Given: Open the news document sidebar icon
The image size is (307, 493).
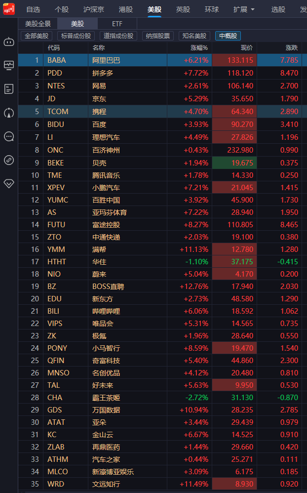Looking at the screenshot, I should [x=9, y=89].
